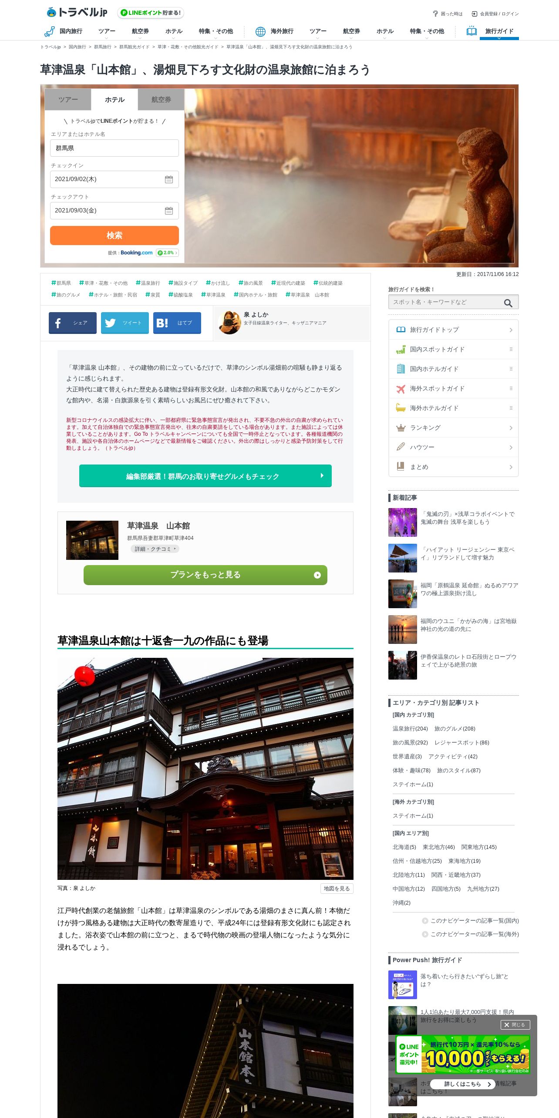Select the 旅行ガイド menu item
The image size is (559, 1118).
[499, 31]
